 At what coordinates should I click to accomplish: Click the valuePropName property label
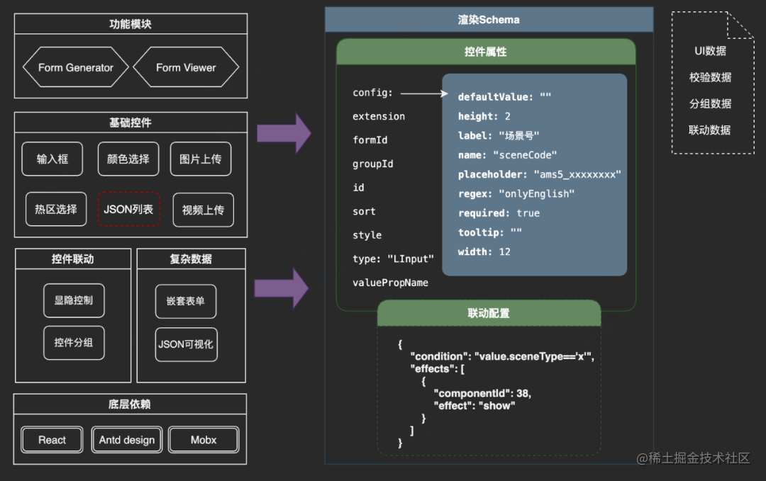pos(390,283)
